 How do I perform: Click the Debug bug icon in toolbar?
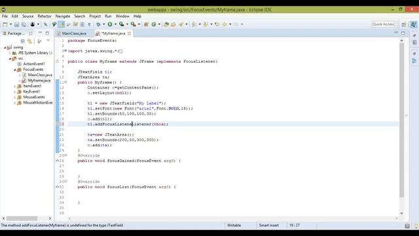coord(98,24)
